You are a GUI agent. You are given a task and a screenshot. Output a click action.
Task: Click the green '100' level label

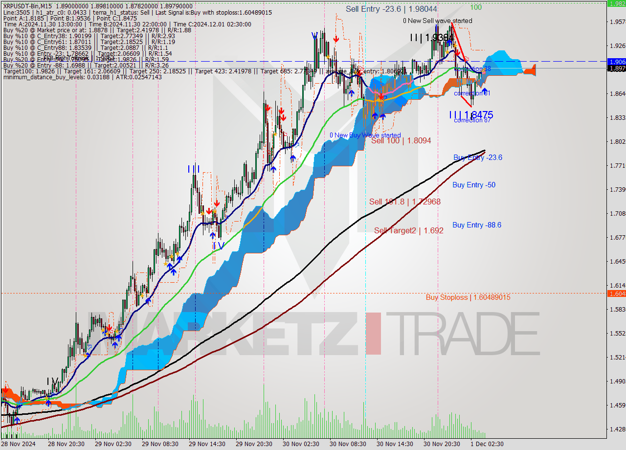click(x=475, y=7)
